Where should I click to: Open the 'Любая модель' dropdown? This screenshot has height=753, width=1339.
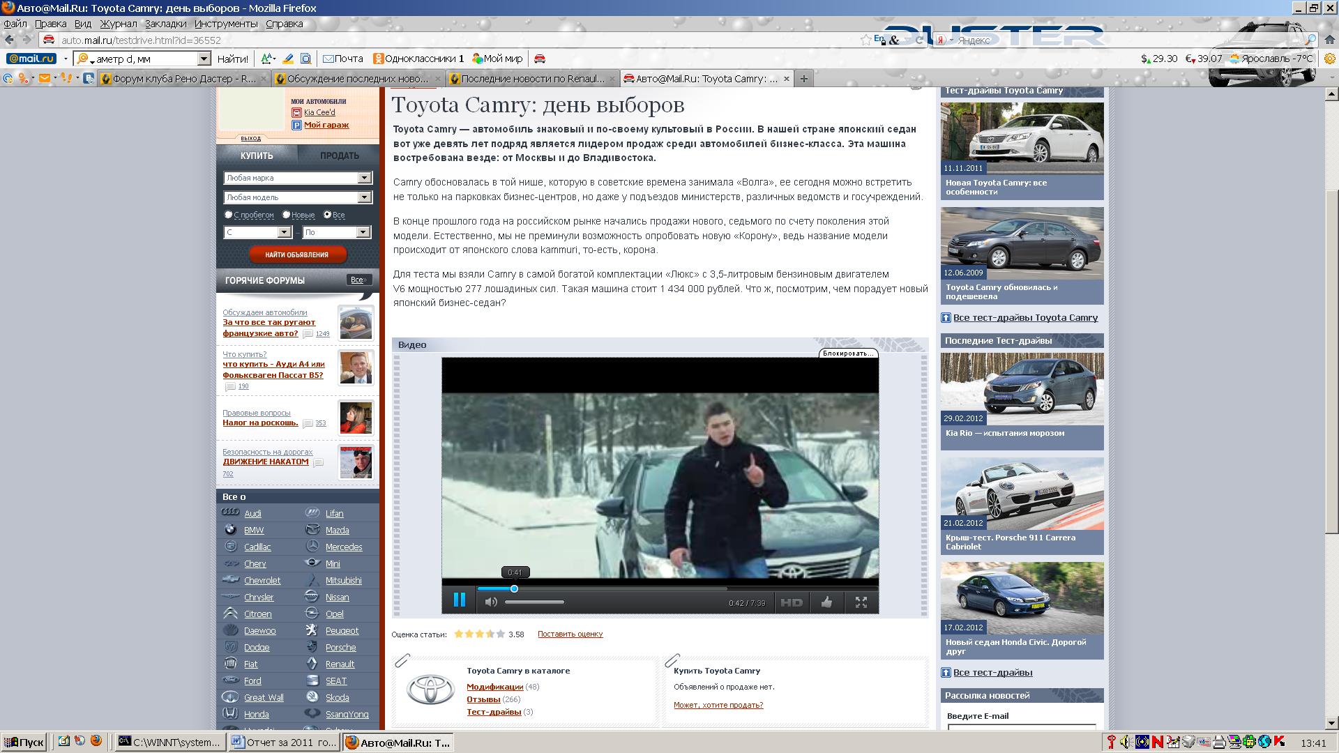coord(296,197)
